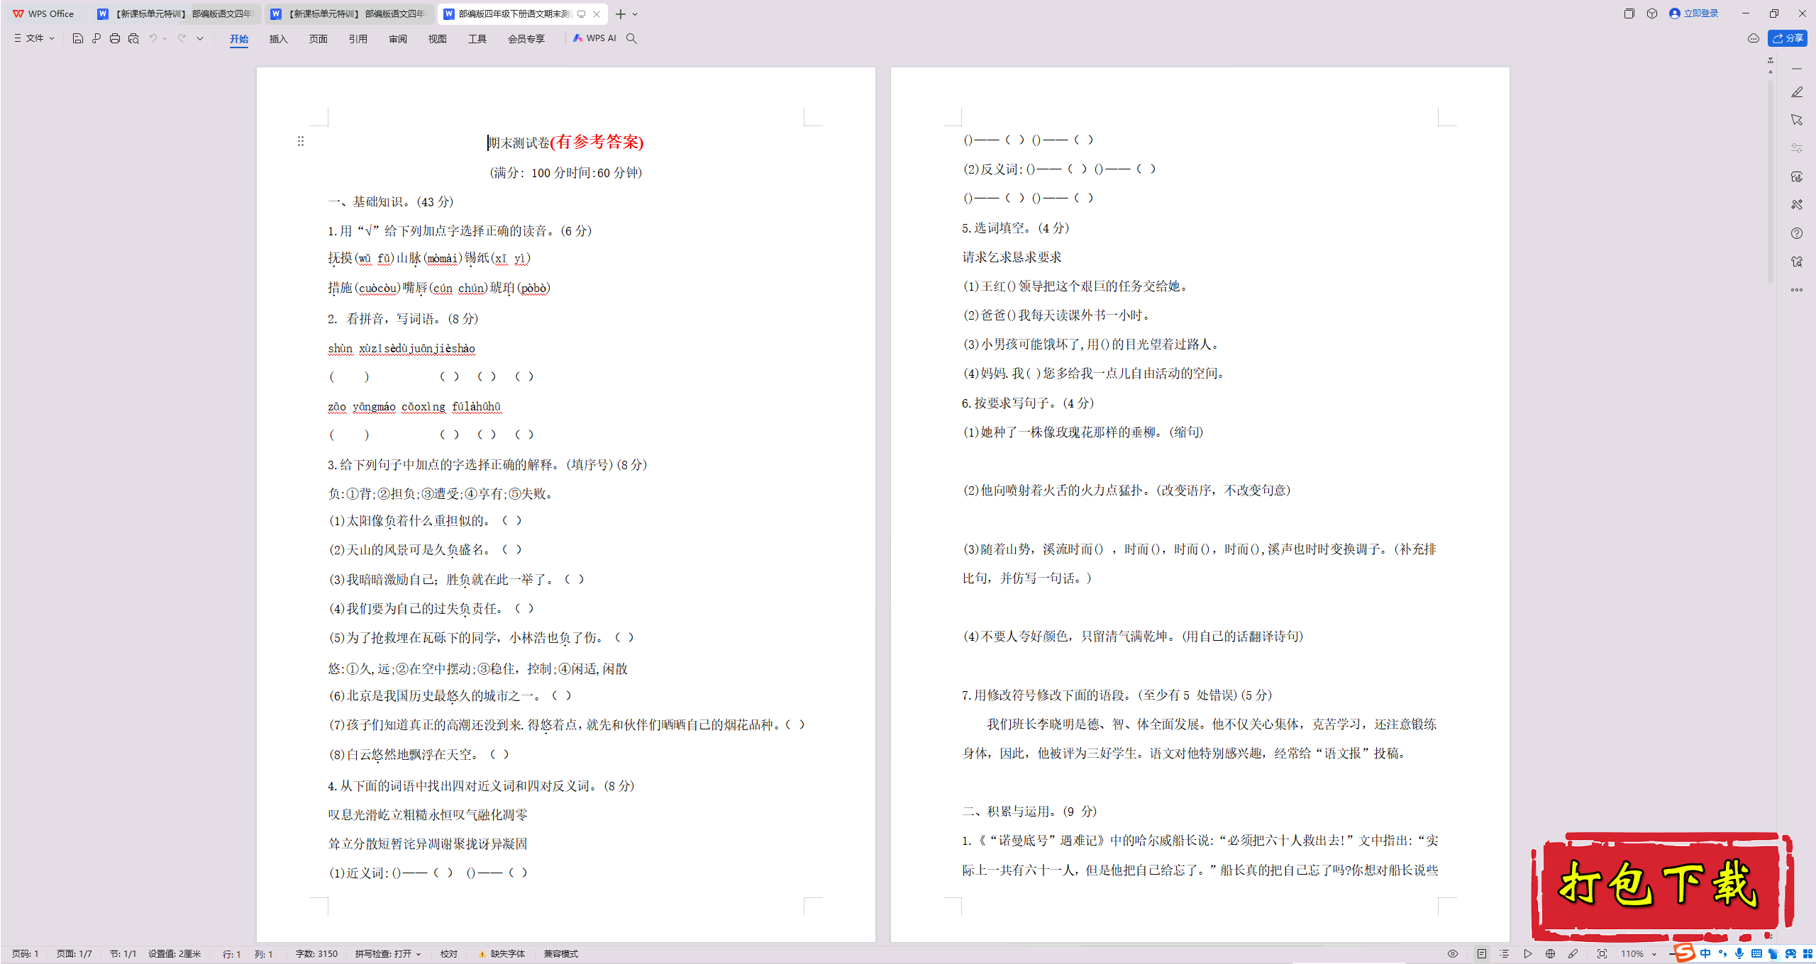This screenshot has height=964, width=1816.
Task: Click the 页面: 1/7 page indicator
Action: pos(74,954)
